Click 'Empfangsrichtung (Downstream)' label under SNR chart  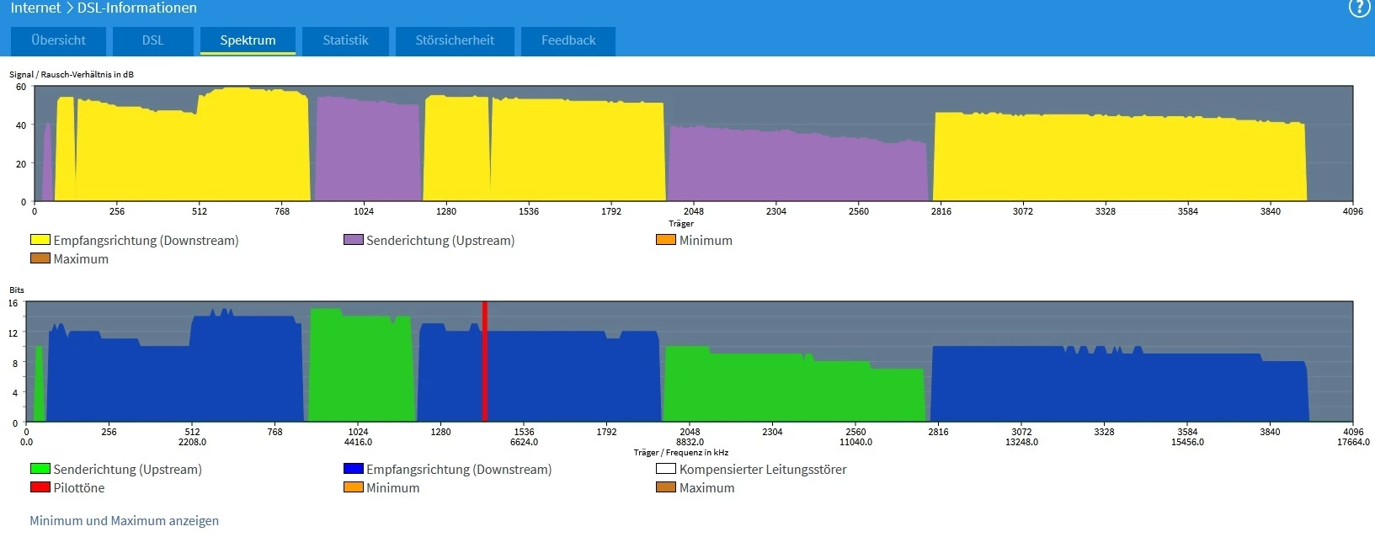pos(146,241)
